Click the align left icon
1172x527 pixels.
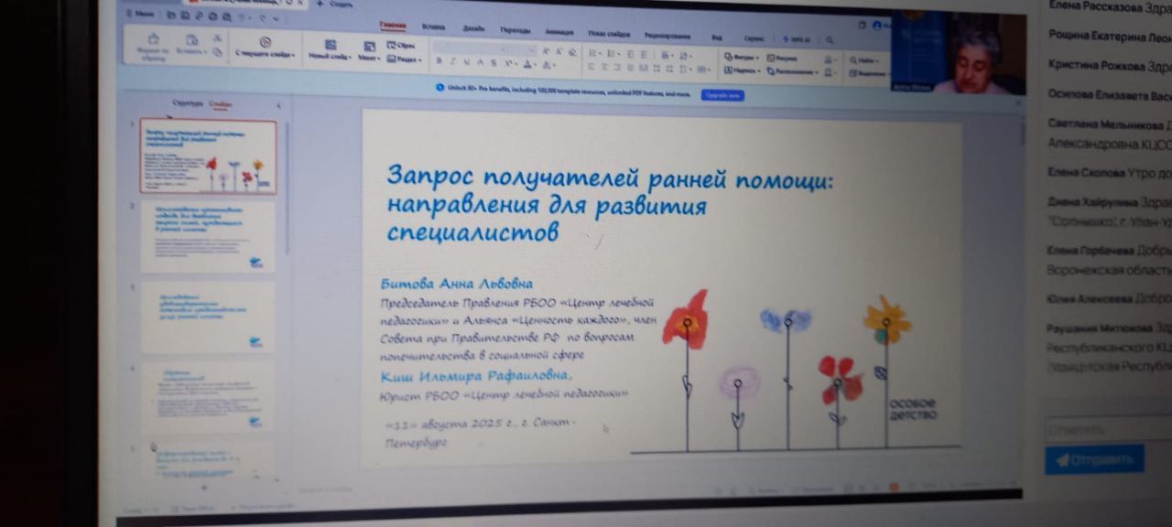[x=592, y=67]
